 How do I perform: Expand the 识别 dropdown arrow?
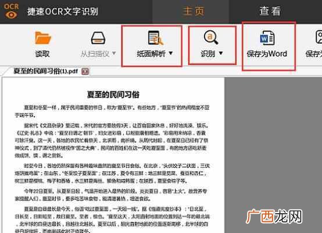[221, 53]
